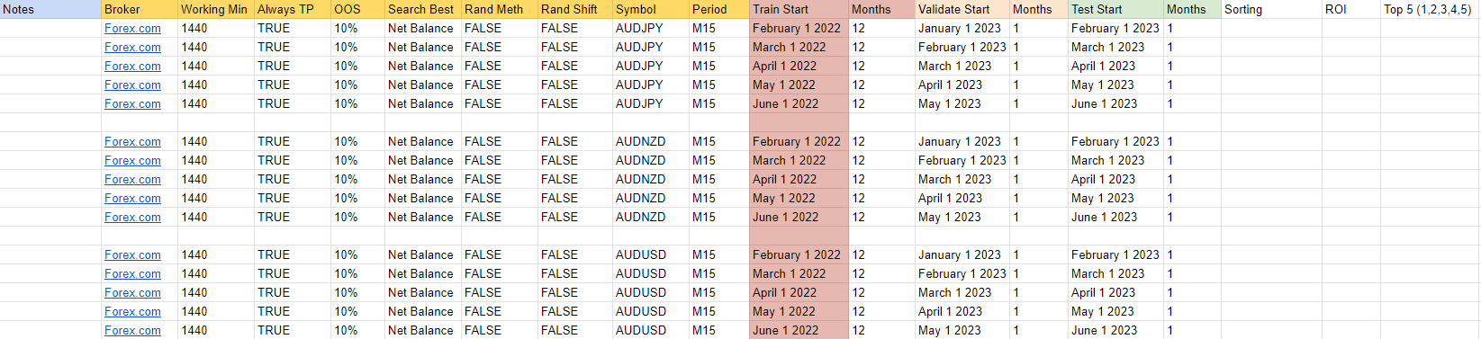The width and height of the screenshot is (1481, 339).
Task: Click the Sorting header cell
Action: point(1270,9)
